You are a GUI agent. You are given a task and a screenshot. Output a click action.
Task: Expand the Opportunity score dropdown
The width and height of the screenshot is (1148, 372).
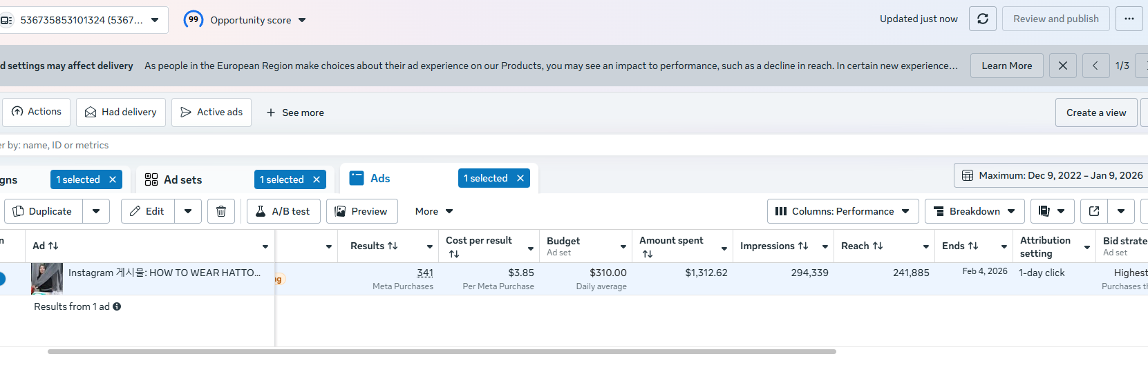(302, 20)
